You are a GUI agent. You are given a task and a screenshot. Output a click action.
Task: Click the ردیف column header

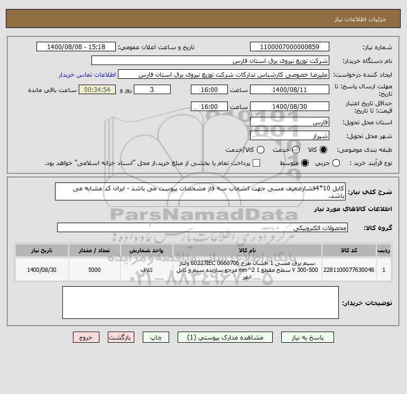click(x=384, y=250)
